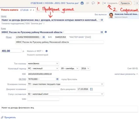Click the УИН input field
Viewport: 139px width, 119px height.
[43, 99]
